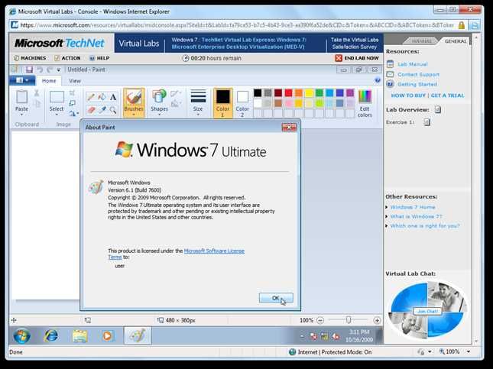Expand the Customize Quick Access Toolbar arrow
This screenshot has height=369, width=493.
click(x=59, y=70)
